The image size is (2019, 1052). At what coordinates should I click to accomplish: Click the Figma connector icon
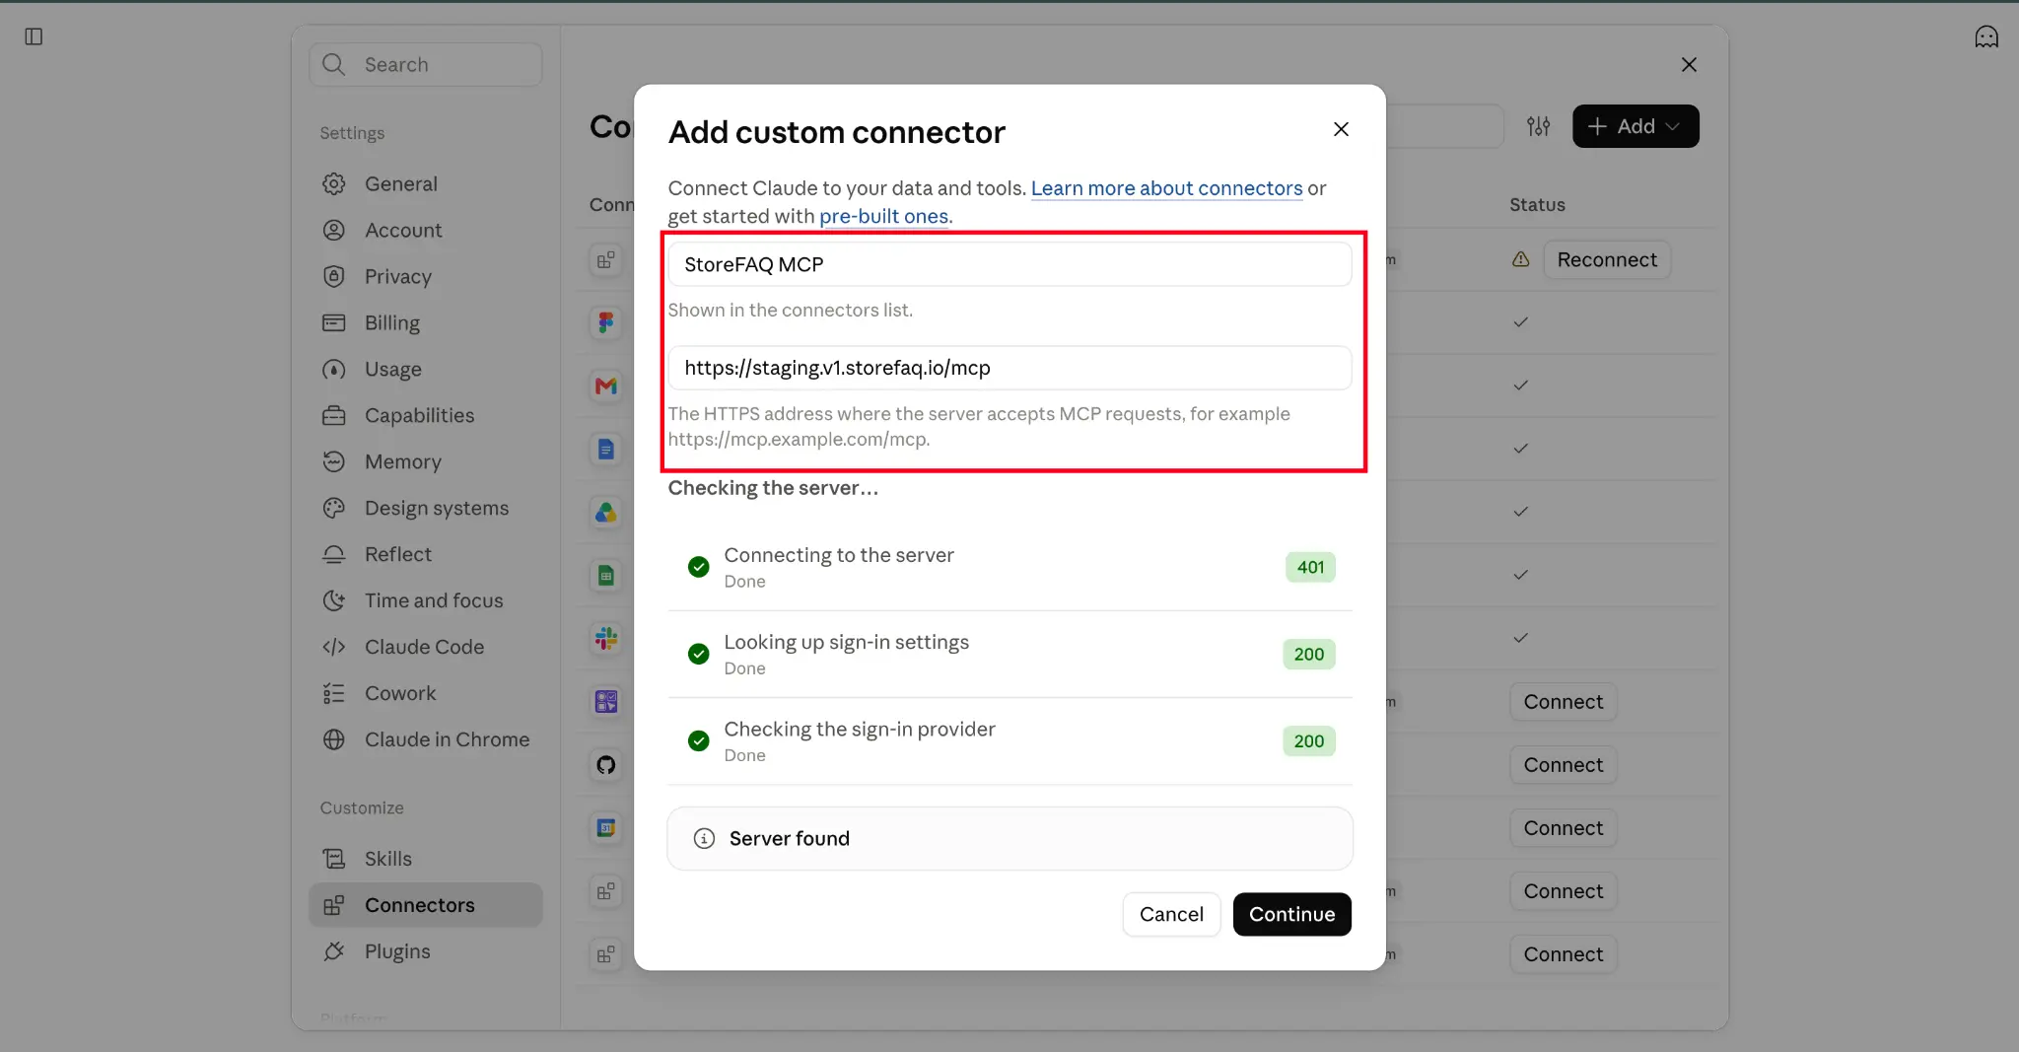(x=606, y=322)
